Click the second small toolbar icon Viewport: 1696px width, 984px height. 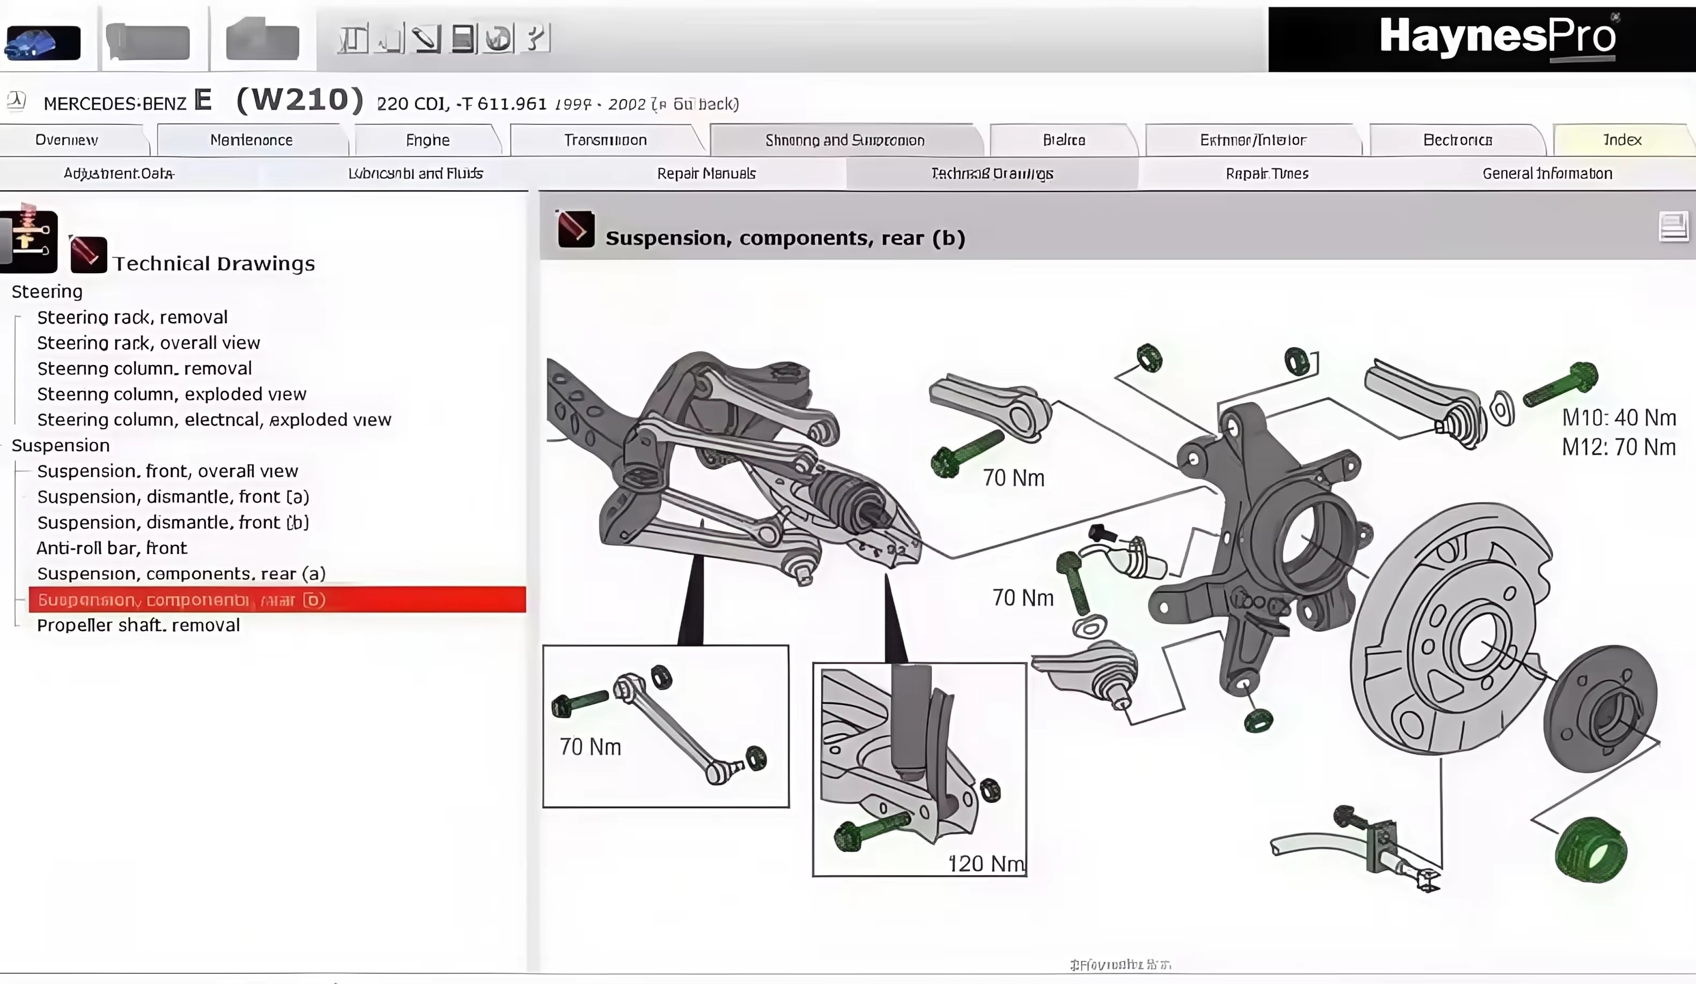(390, 39)
